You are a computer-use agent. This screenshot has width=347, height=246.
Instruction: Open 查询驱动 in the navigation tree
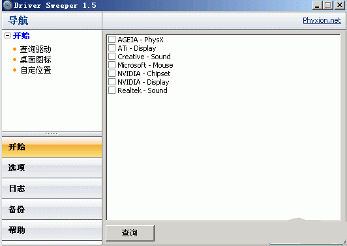[x=35, y=49]
